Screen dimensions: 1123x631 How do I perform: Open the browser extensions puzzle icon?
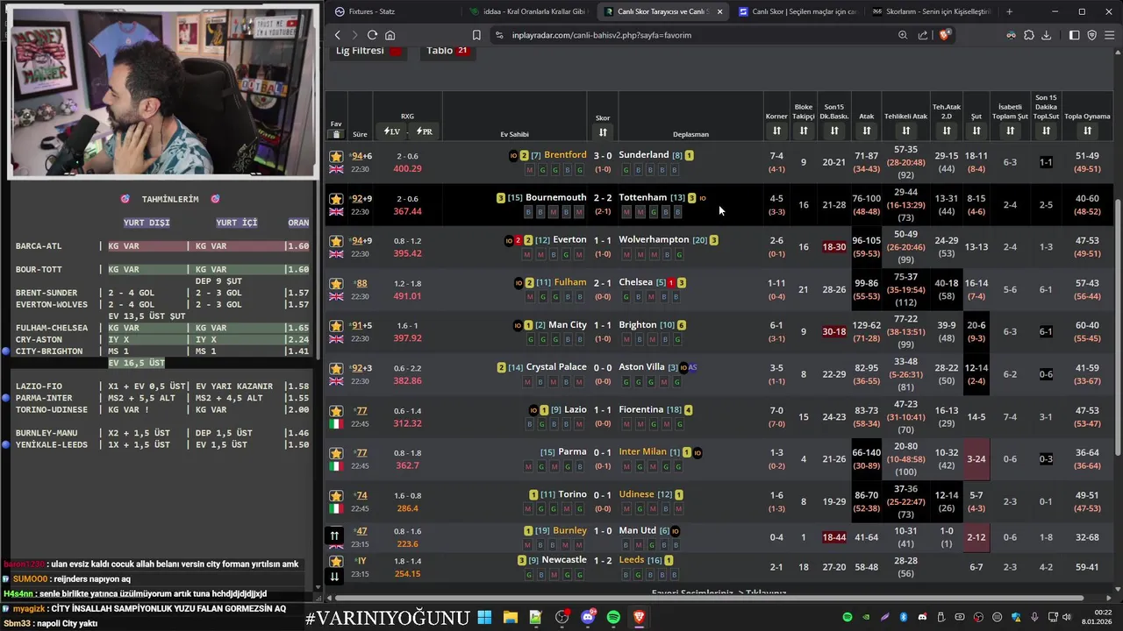1029,35
